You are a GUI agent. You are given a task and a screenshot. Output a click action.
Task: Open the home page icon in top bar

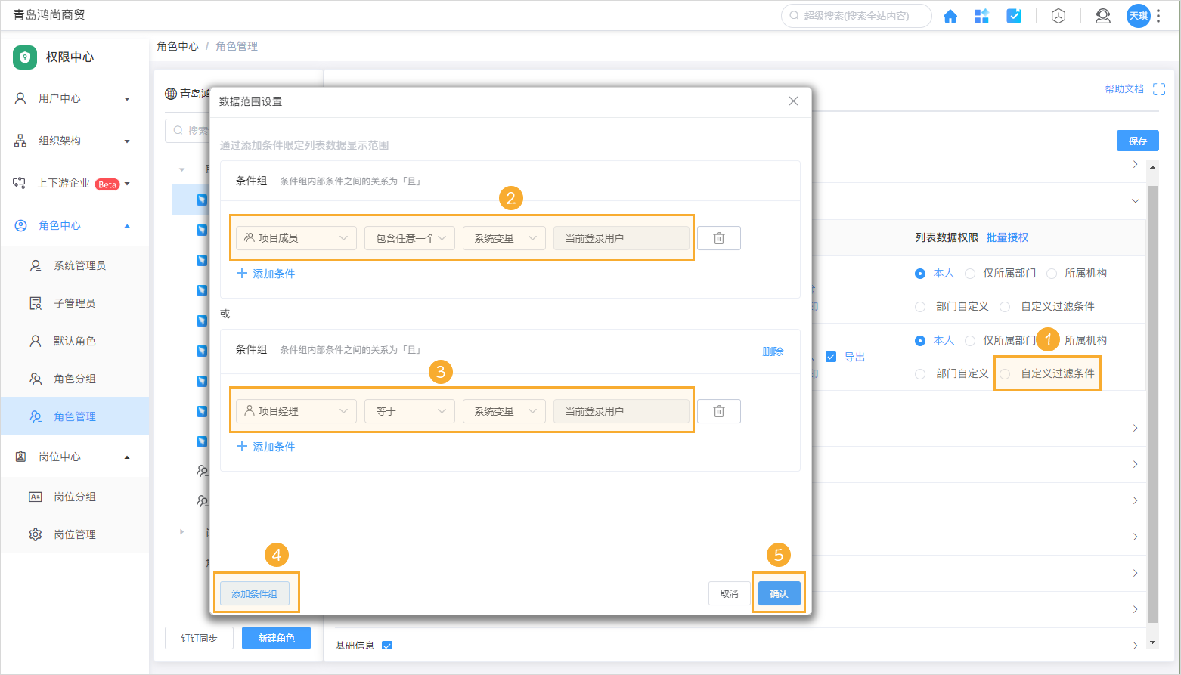pyautogui.click(x=950, y=15)
